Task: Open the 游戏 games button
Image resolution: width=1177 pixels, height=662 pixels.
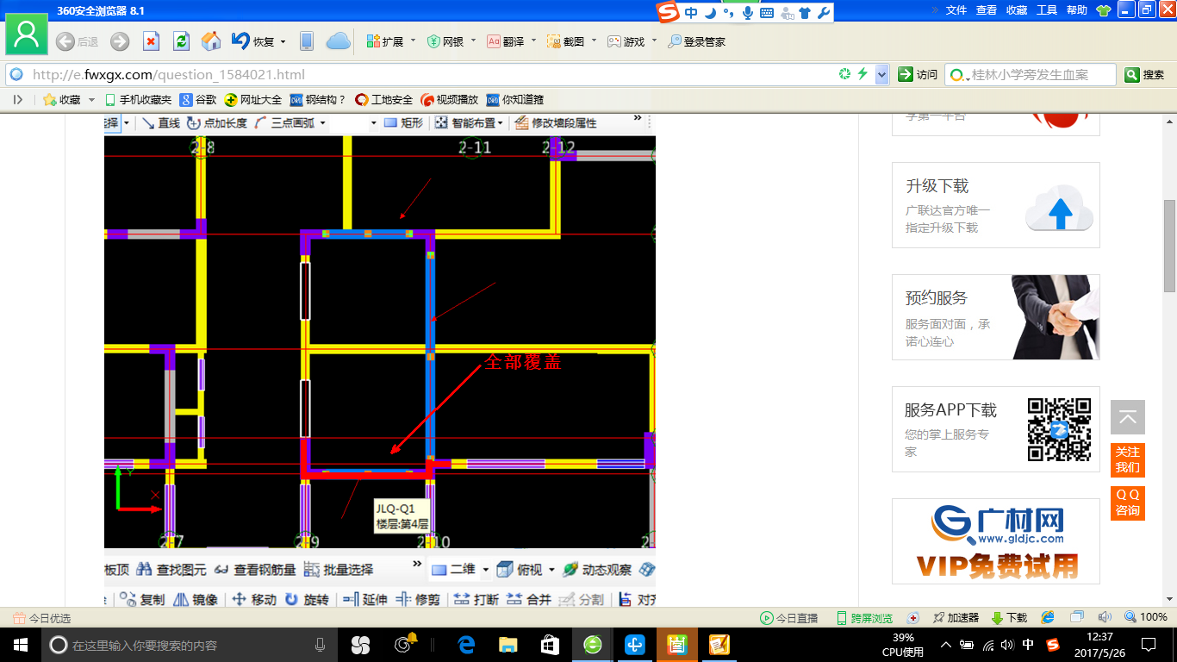Action: [x=626, y=41]
